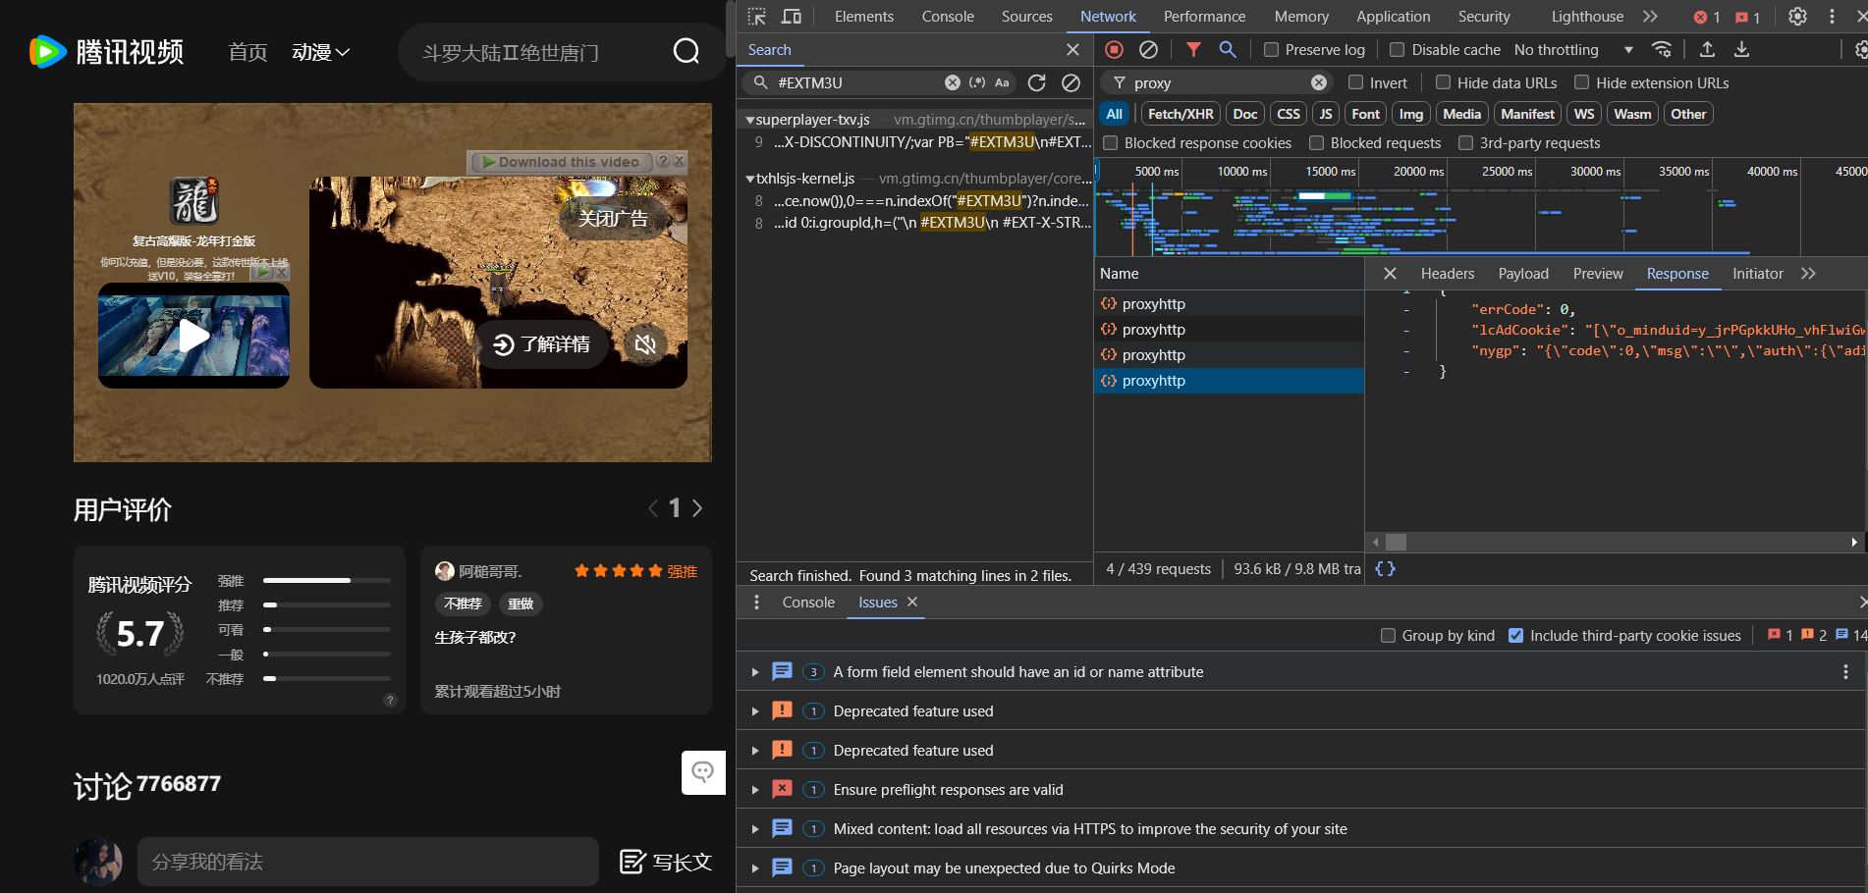This screenshot has height=893, width=1868.
Task: Check Hide extension URLs
Action: [1581, 82]
